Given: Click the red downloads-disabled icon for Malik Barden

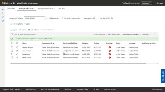Looking at the screenshot, I should coord(110,57).
